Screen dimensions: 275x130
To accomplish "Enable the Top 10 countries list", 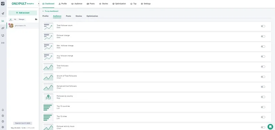I will click(x=263, y=107).
